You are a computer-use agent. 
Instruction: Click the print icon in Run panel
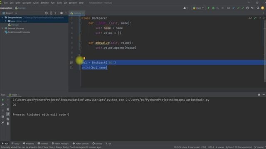tap(8, 119)
